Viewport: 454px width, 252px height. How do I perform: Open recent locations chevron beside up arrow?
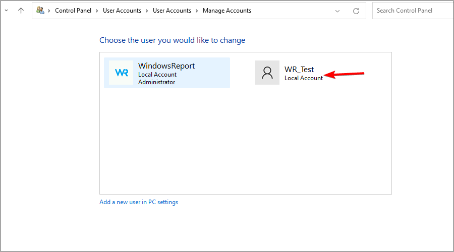point(7,11)
